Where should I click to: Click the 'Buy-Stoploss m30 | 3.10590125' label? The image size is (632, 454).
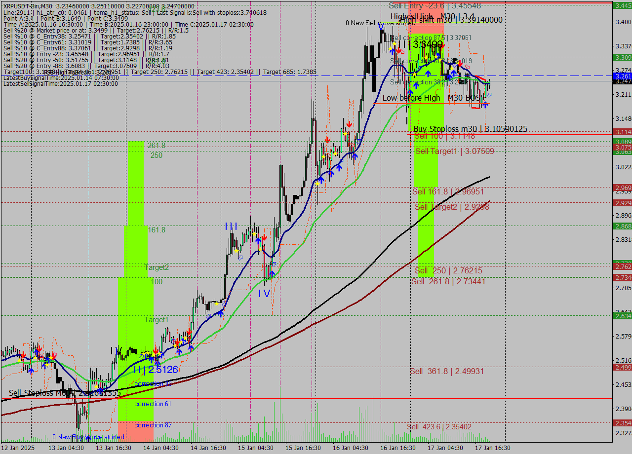tap(471, 129)
